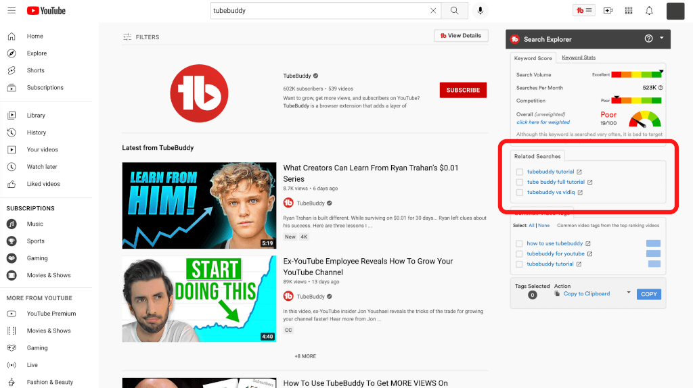Open the hamburger guide menu
693x388 pixels.
[x=12, y=11]
